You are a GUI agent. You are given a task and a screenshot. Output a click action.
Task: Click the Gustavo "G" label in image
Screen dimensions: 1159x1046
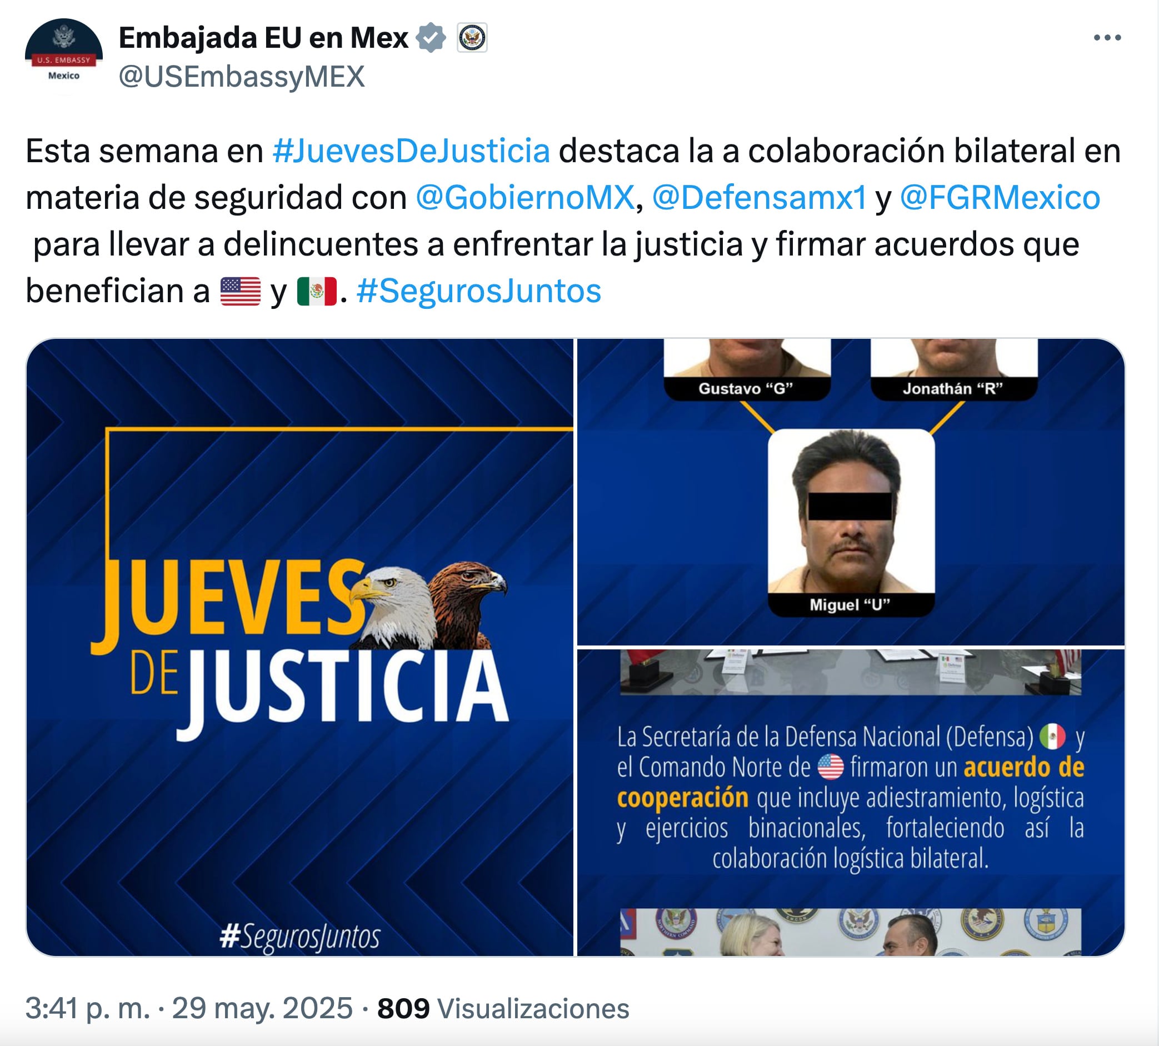pos(746,388)
